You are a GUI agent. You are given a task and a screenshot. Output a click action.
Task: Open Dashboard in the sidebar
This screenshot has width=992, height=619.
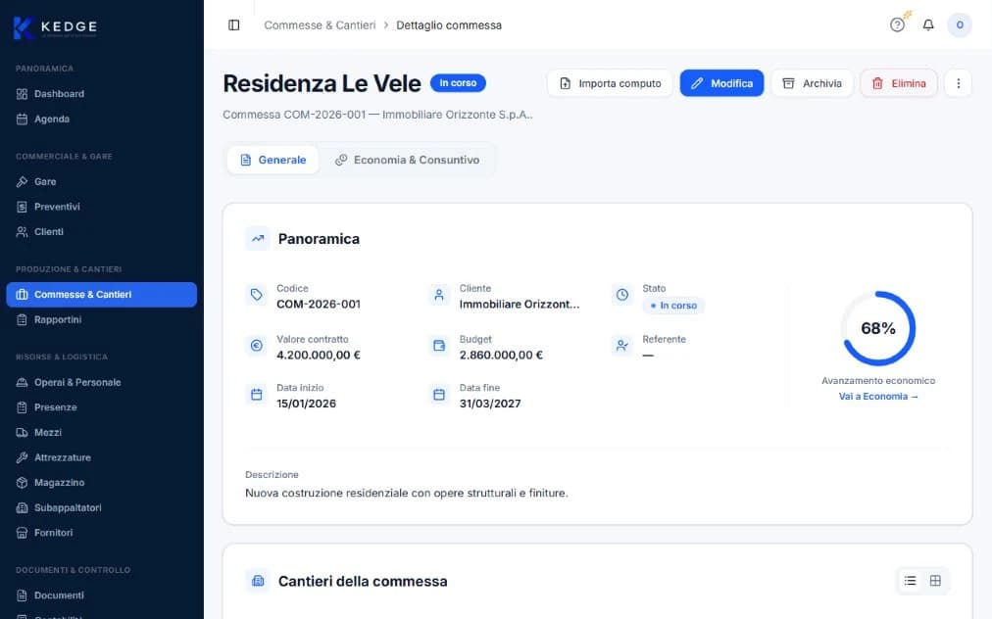click(102, 94)
